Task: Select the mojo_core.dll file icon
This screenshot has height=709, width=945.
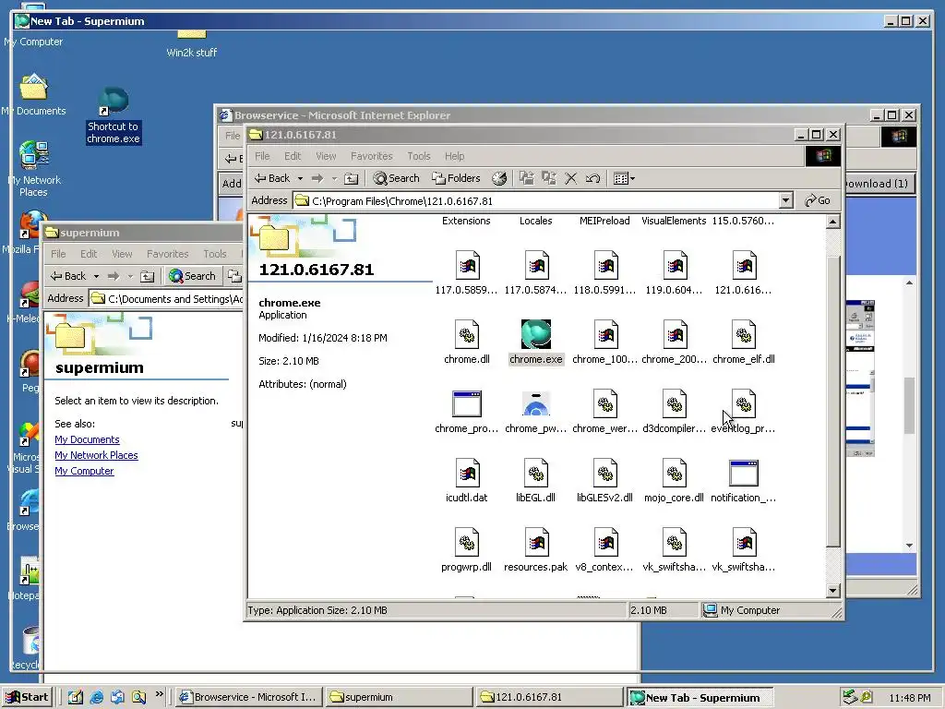Action: click(675, 473)
